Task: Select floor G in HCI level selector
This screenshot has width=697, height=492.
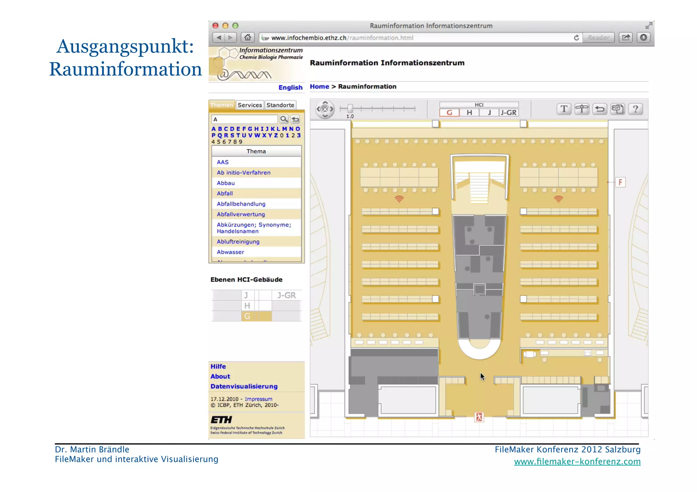Action: pyautogui.click(x=449, y=113)
